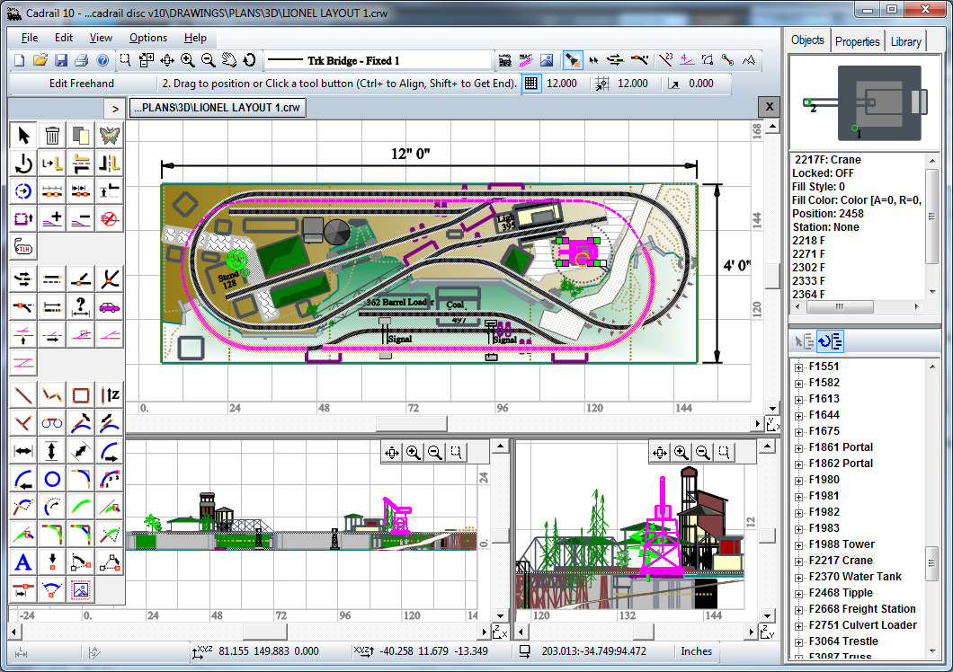Image resolution: width=953 pixels, height=672 pixels.
Task: Expand the F1551 tree node
Action: pos(798,367)
